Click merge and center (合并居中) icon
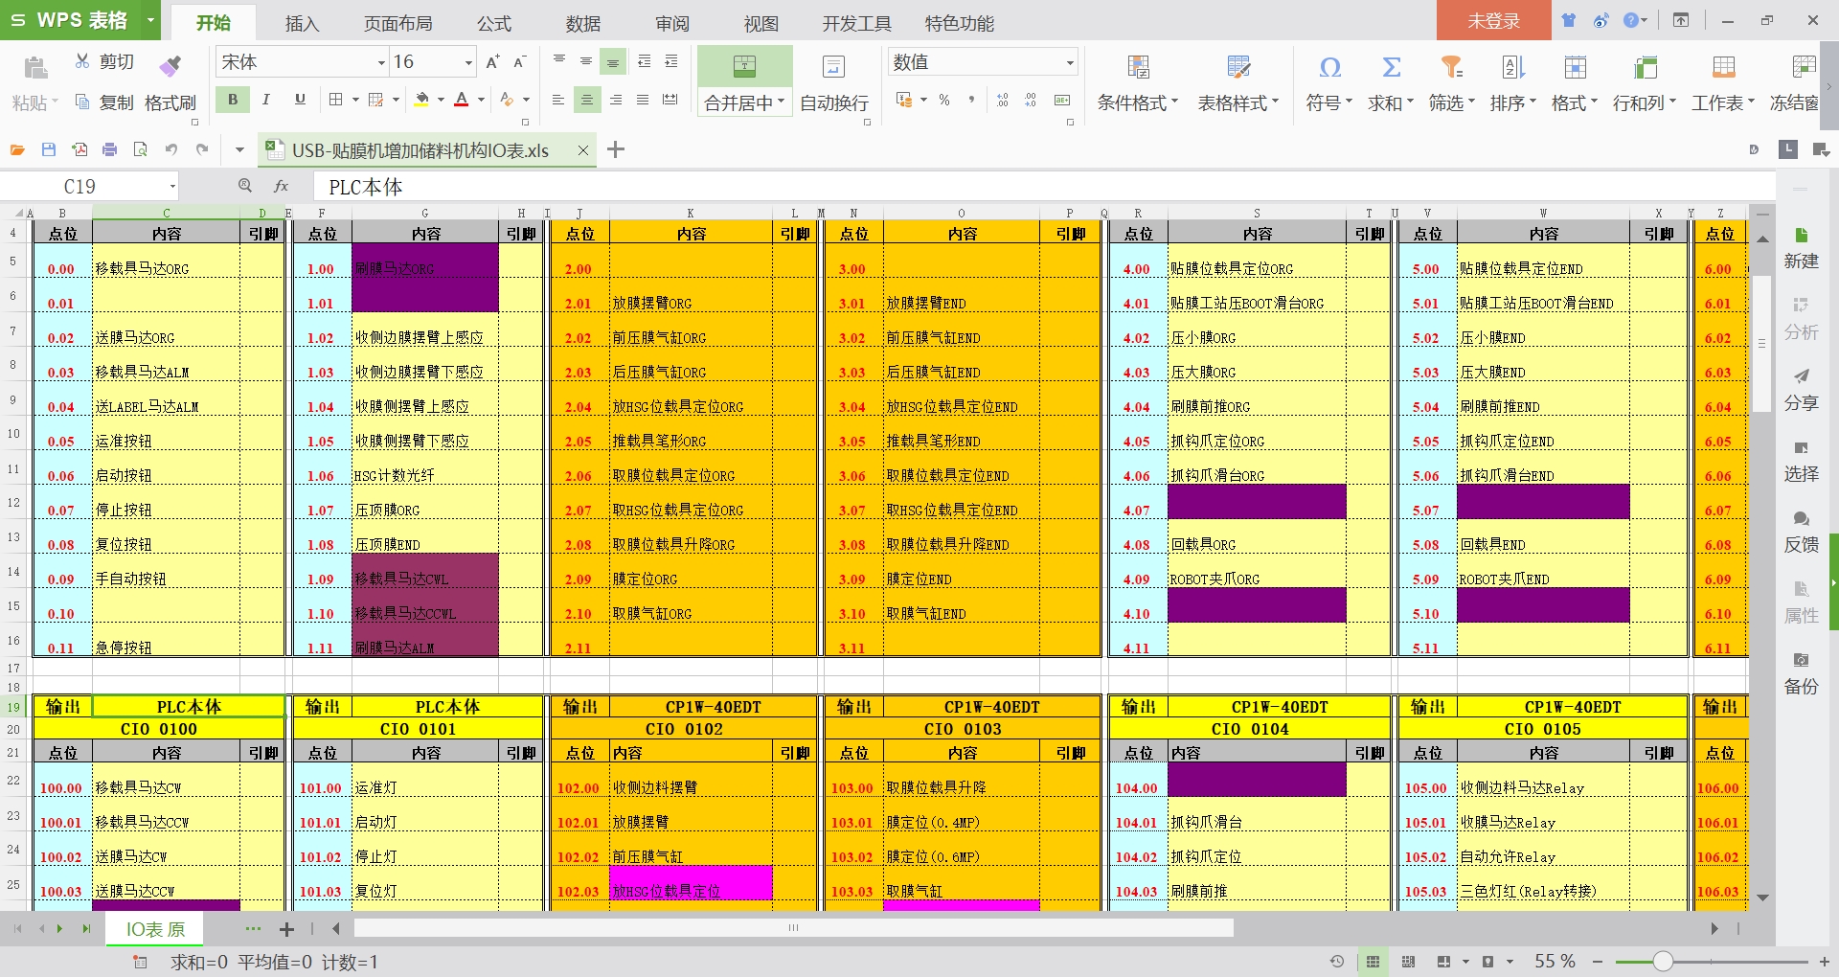This screenshot has height=977, width=1839. click(x=744, y=66)
